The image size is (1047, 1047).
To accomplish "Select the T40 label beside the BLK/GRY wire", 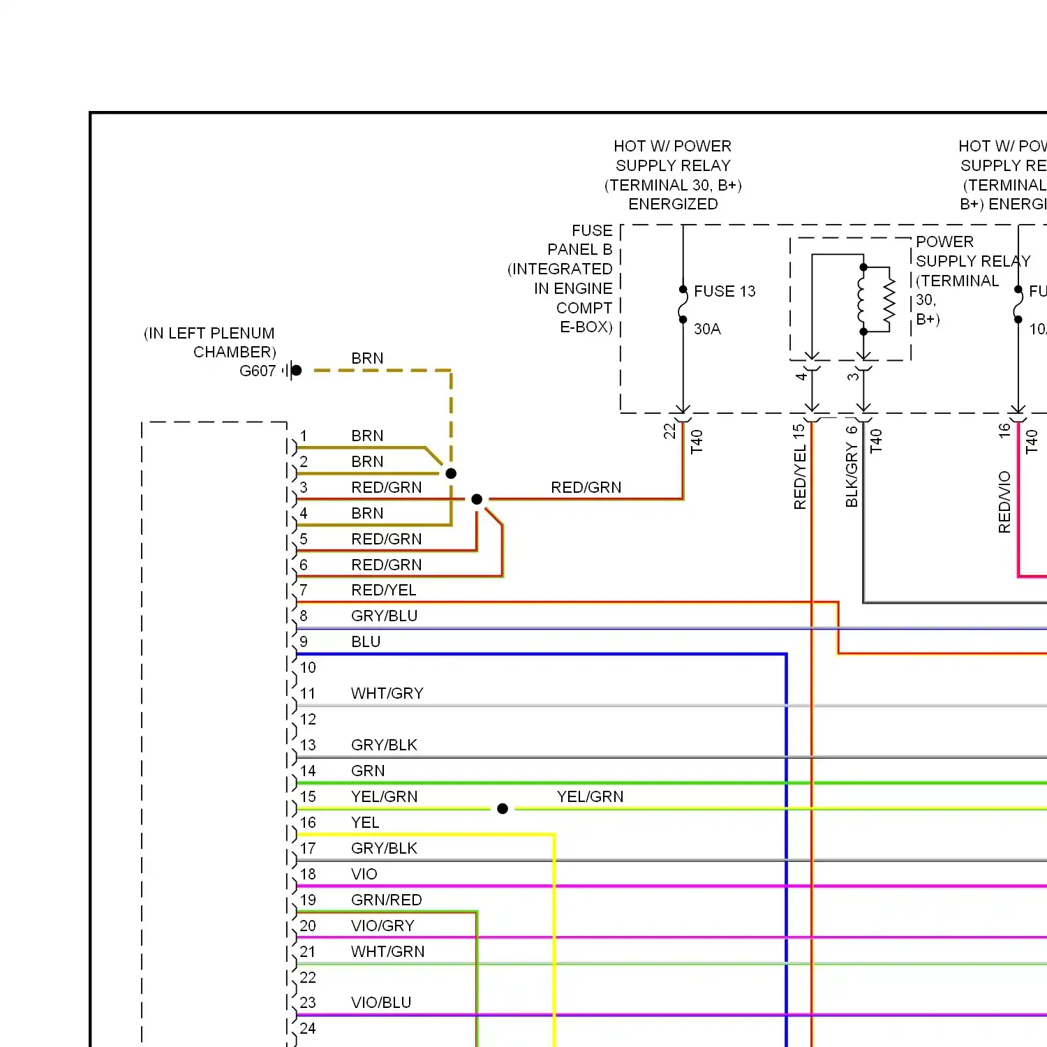I will [x=876, y=441].
